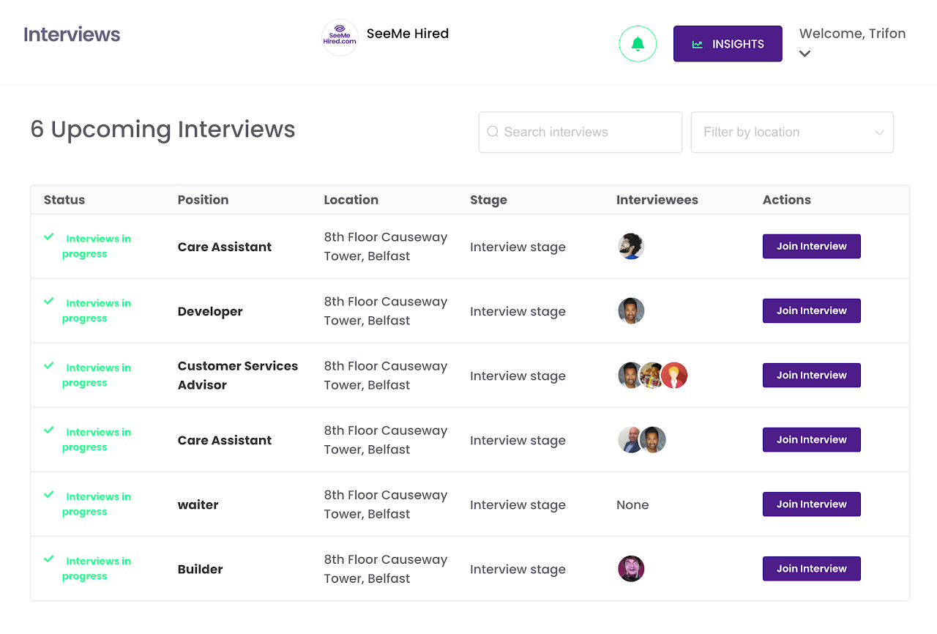The height and width of the screenshot is (634, 937).
Task: Join the waiter interview
Action: pos(812,504)
